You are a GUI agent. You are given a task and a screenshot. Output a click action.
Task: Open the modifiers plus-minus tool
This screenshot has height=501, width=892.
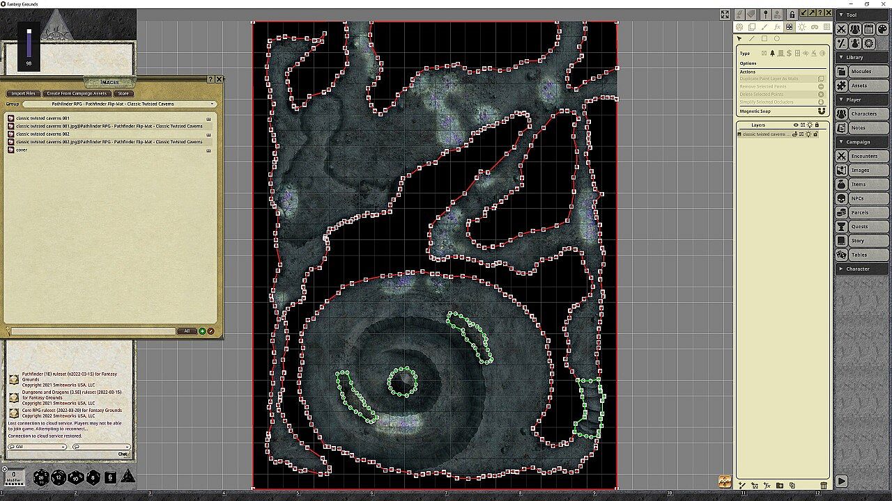click(842, 43)
